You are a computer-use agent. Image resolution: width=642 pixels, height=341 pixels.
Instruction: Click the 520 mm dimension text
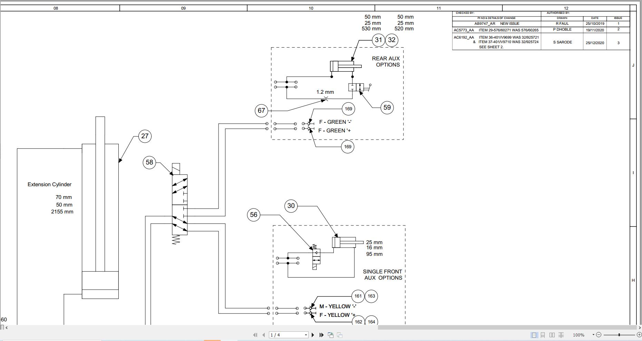point(404,29)
